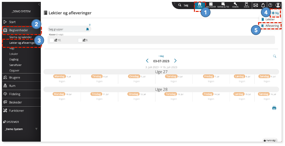
Task: Go to next period with right chevron
Action: click(x=175, y=61)
